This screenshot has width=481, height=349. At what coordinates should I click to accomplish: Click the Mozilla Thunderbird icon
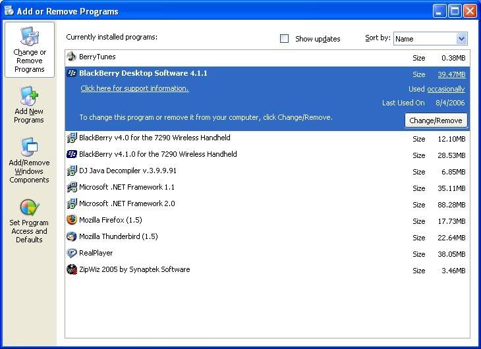point(72,236)
